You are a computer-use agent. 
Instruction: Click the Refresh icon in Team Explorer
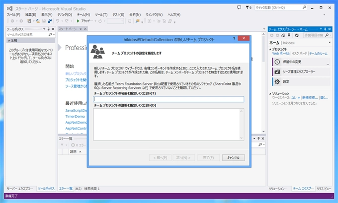coord(297,35)
